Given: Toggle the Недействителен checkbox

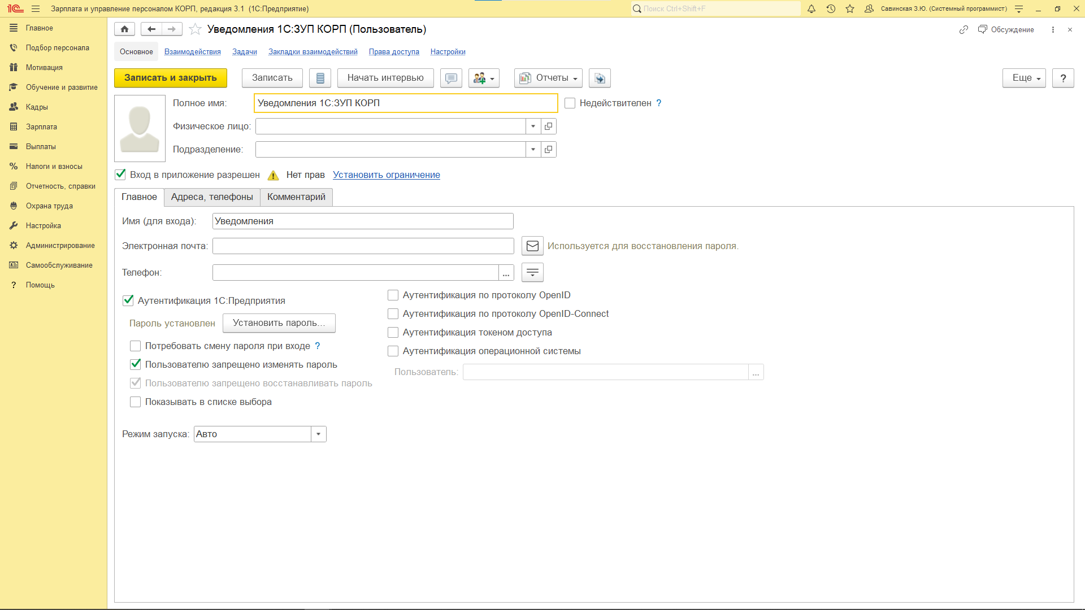Looking at the screenshot, I should pyautogui.click(x=570, y=103).
